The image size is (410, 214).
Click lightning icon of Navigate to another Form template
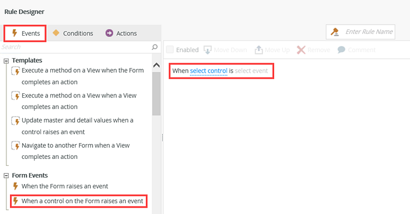coord(15,145)
